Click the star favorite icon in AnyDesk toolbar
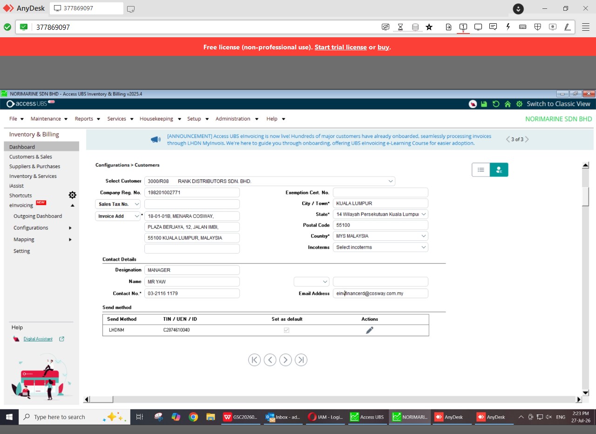The height and width of the screenshot is (434, 596). [429, 27]
